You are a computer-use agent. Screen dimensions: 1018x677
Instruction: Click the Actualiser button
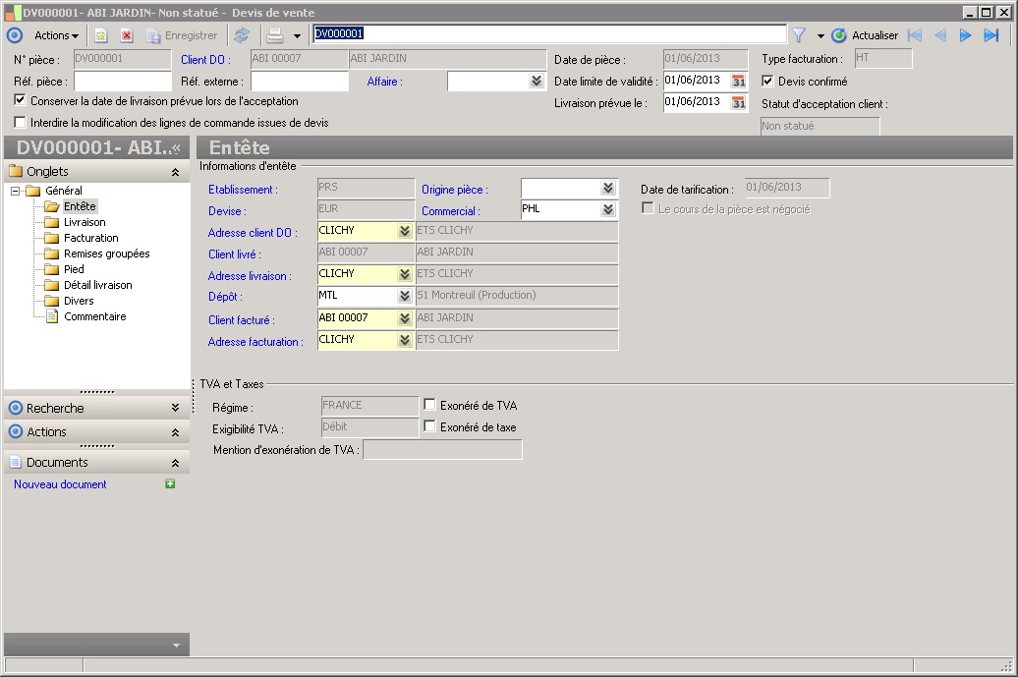tap(866, 35)
